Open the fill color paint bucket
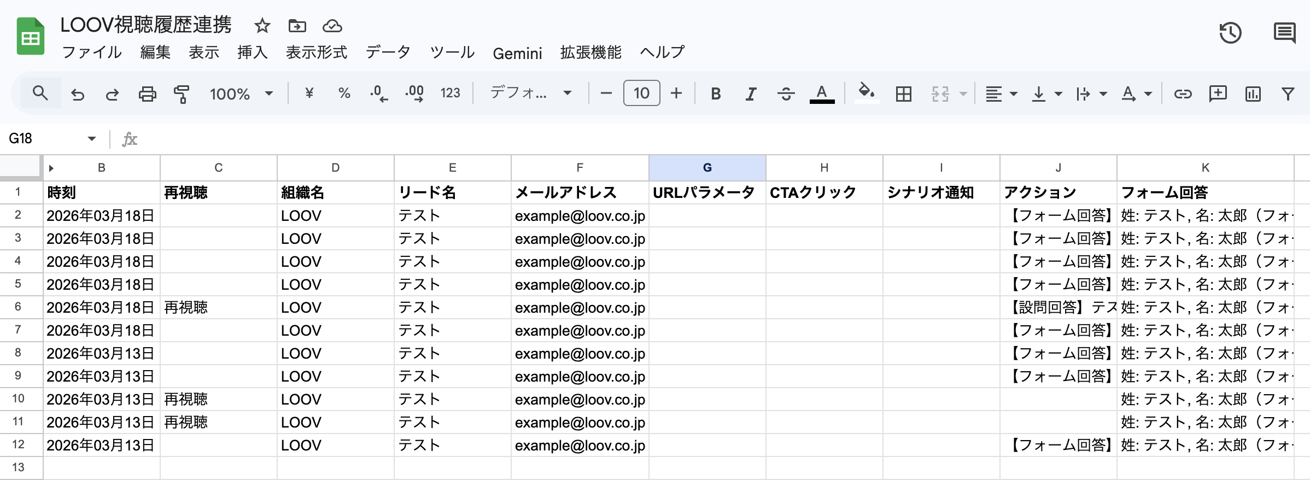Viewport: 1310px width, 480px height. click(866, 93)
